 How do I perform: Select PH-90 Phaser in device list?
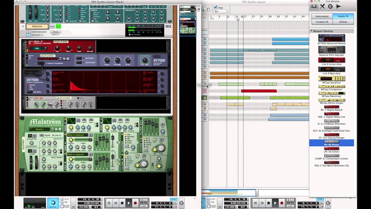point(332,143)
